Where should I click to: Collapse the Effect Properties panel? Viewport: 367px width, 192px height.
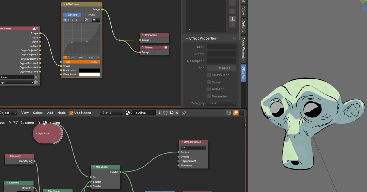187,38
